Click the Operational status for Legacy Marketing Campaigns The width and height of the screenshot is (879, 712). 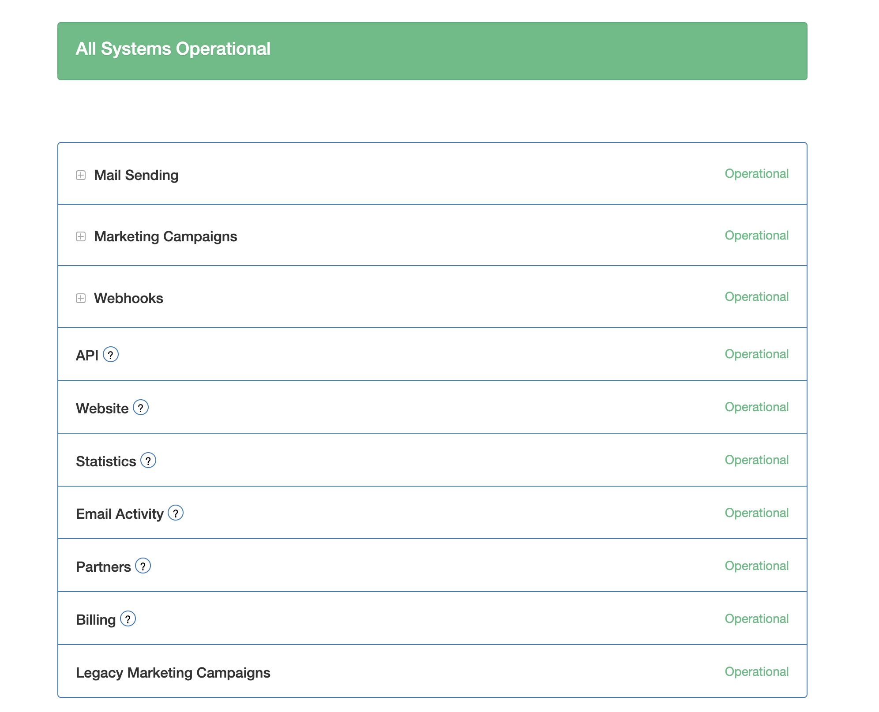(756, 672)
